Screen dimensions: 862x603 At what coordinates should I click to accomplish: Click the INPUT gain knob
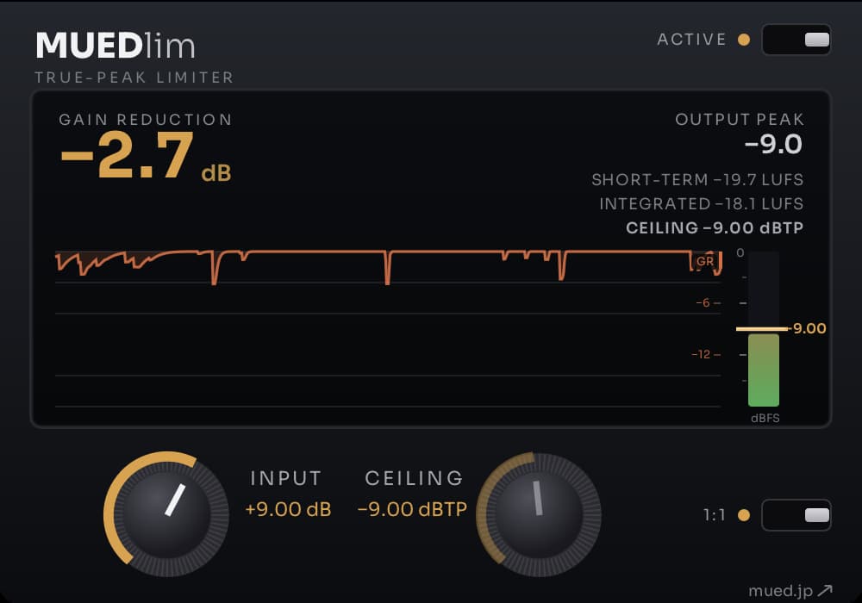[166, 514]
